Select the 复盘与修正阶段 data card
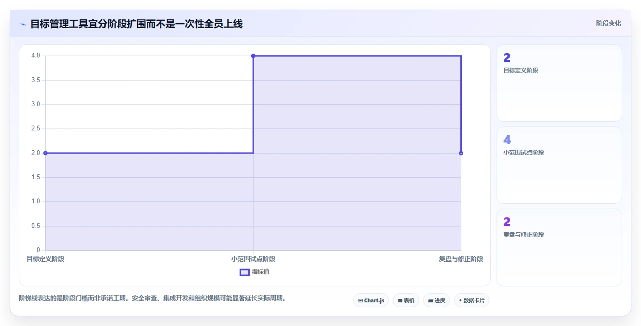The image size is (641, 326). coord(559,247)
